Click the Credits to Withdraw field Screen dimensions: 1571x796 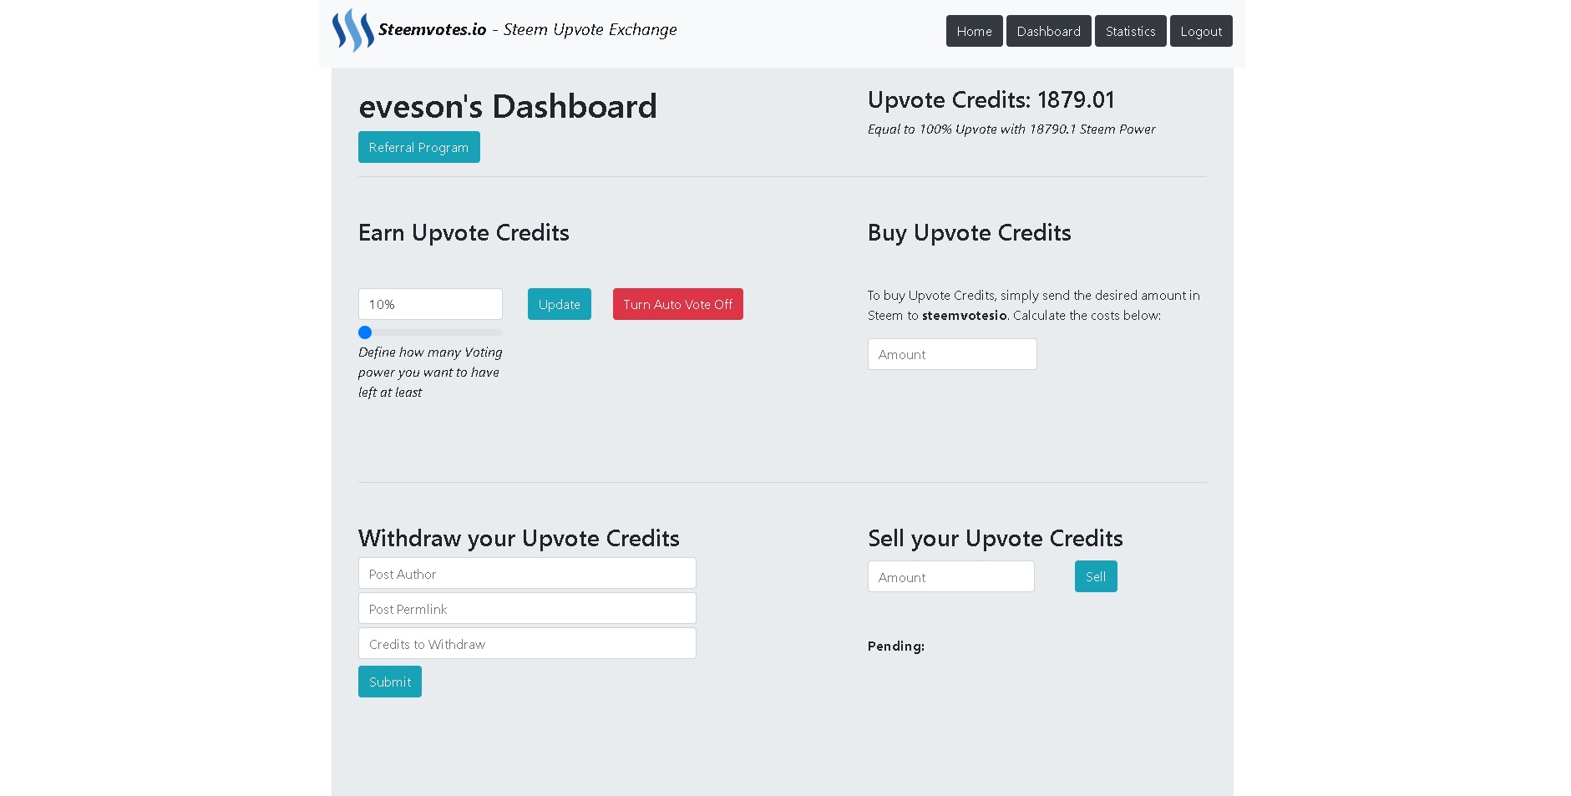(x=527, y=644)
